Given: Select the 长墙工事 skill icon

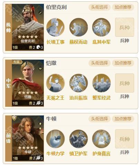Looking at the screenshot, I should (55, 27).
